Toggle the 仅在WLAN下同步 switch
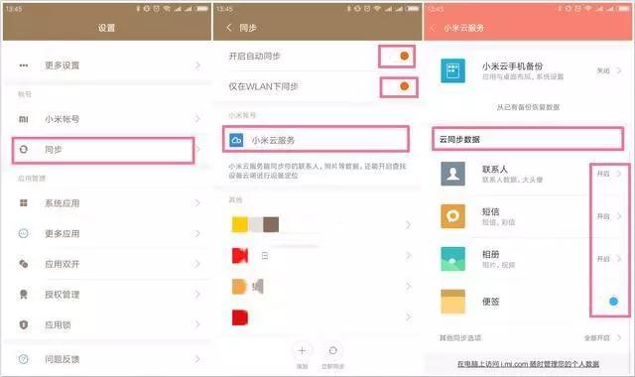Image resolution: width=635 pixels, height=377 pixels. click(399, 86)
